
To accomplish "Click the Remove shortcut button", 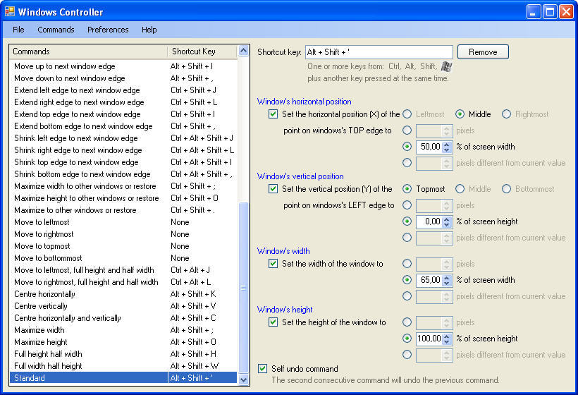I will tap(483, 52).
